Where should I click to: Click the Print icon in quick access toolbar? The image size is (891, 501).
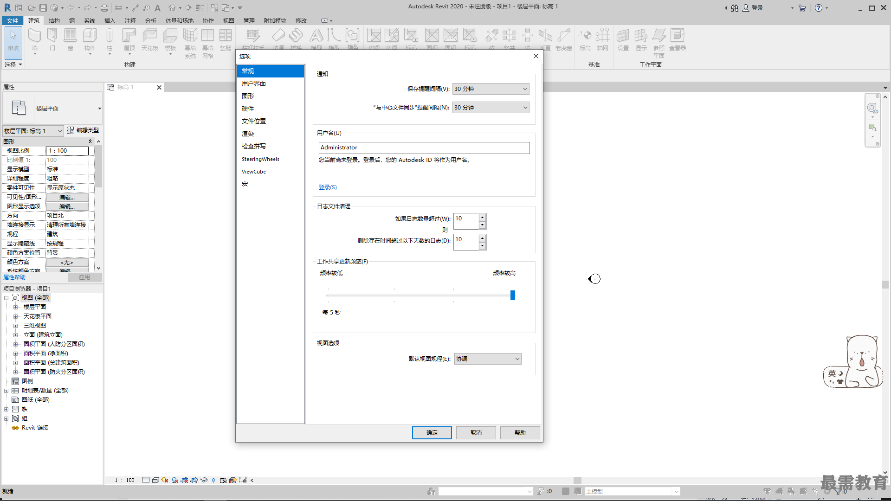pos(104,8)
